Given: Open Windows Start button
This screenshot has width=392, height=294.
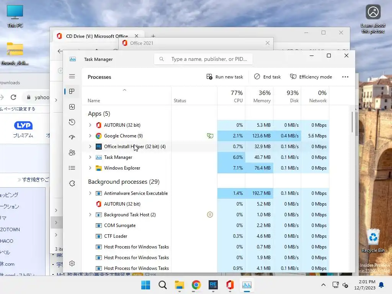Looking at the screenshot, I should coord(146,285).
